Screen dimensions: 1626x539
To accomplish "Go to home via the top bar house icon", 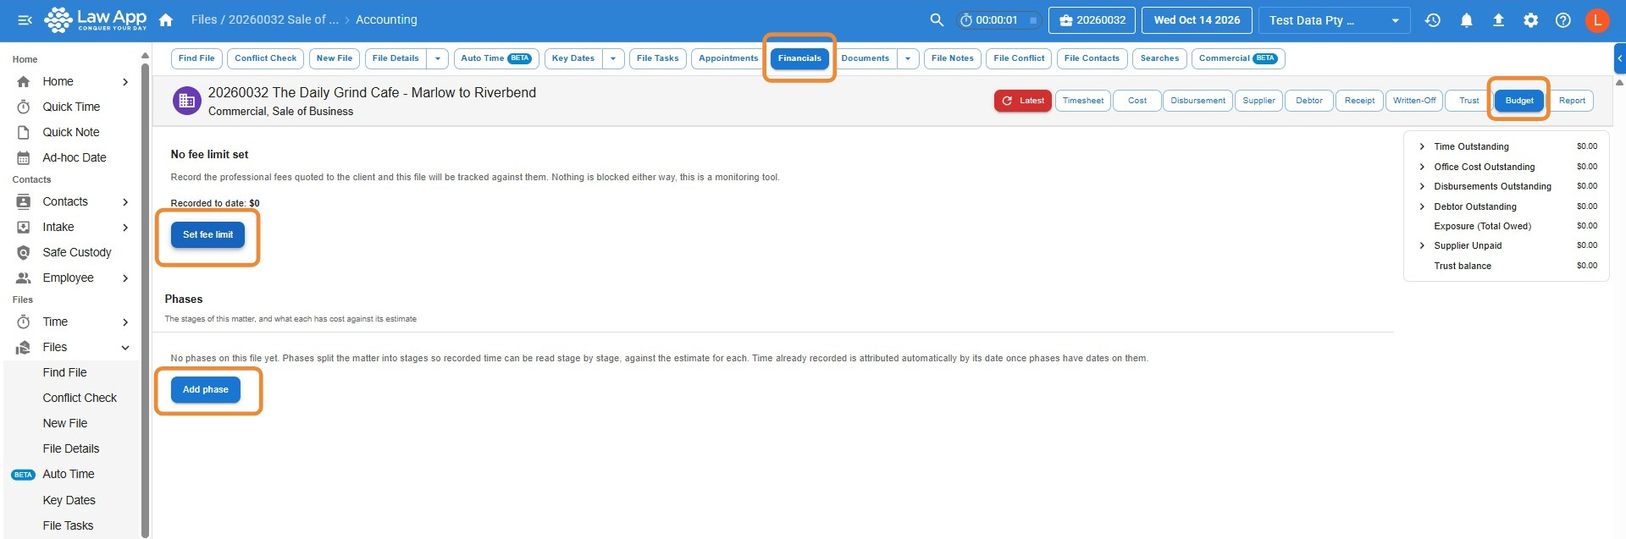I will [x=166, y=19].
